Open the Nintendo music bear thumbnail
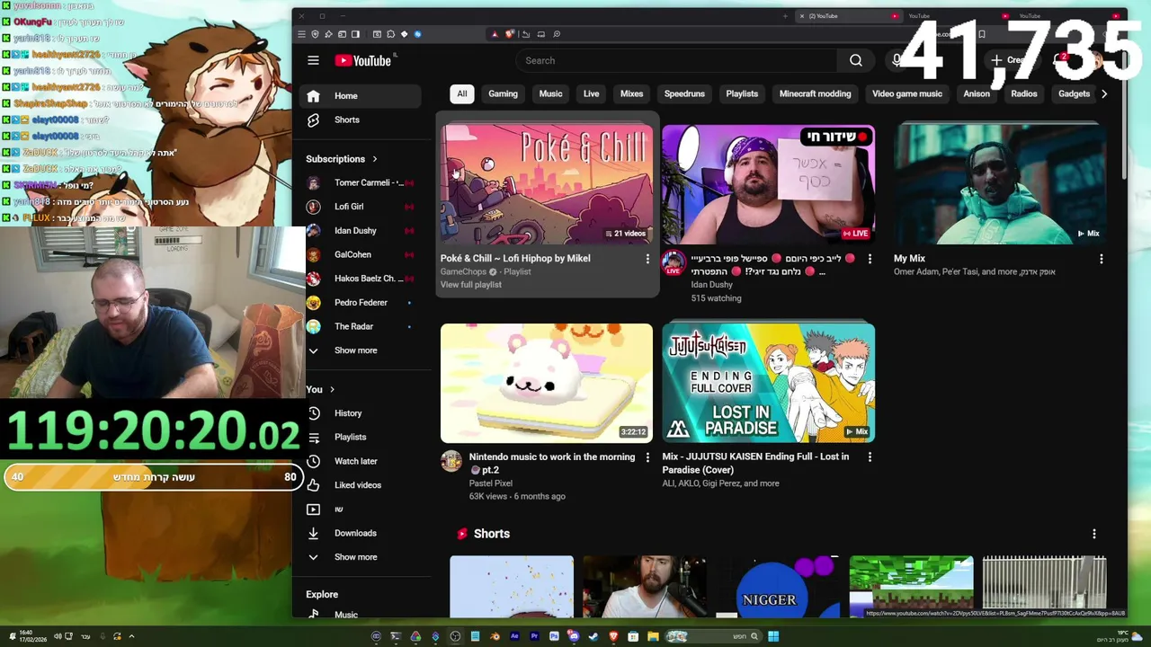The width and height of the screenshot is (1151, 647). 547,383
